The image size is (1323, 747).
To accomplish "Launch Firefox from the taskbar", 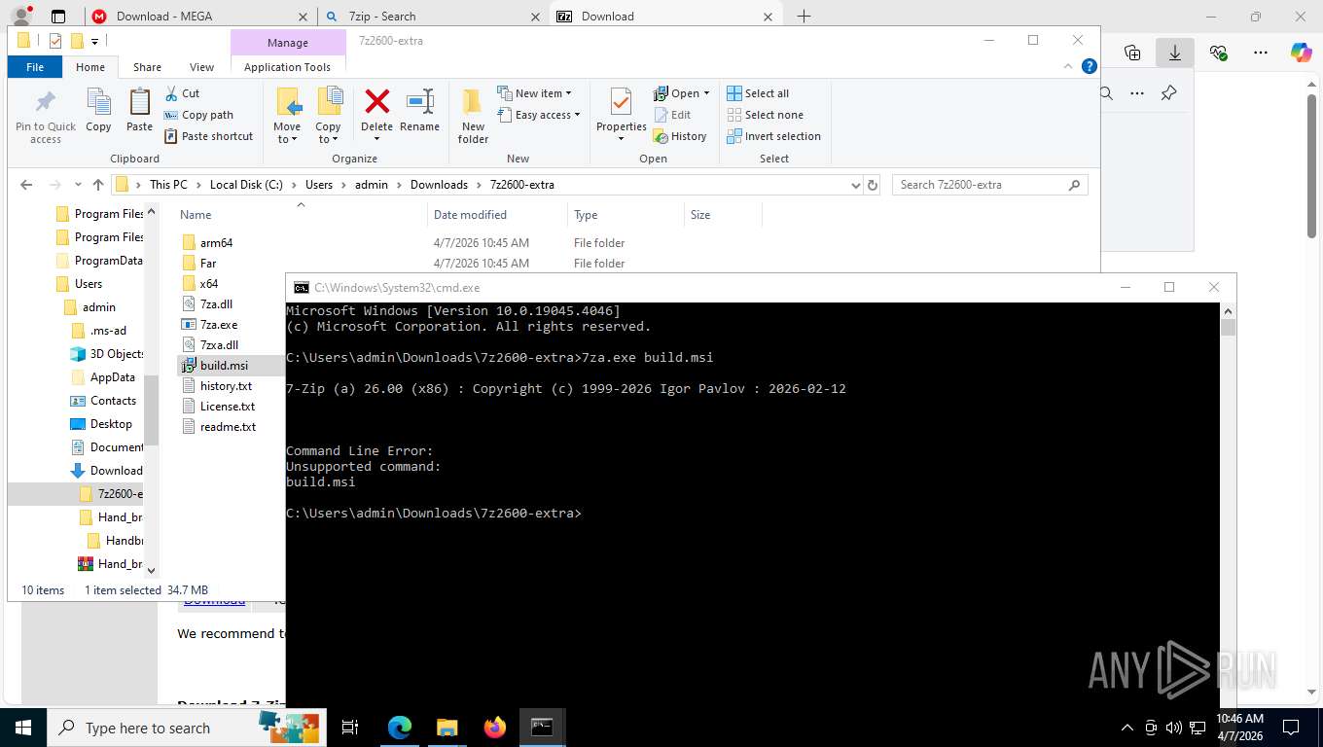I will click(495, 728).
